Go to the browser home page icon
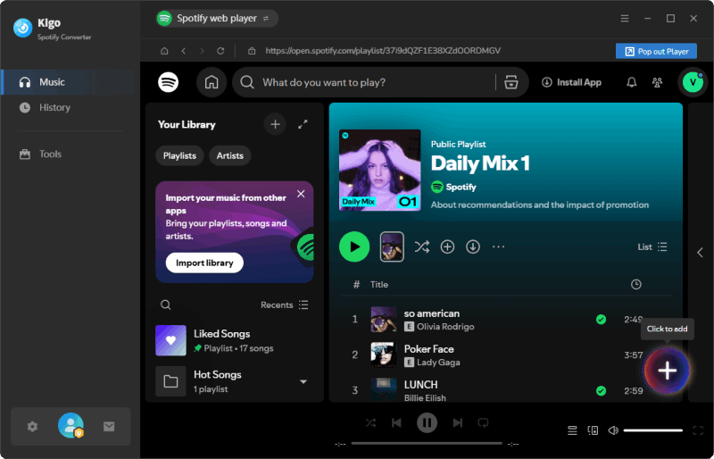This screenshot has width=714, height=459. [164, 51]
